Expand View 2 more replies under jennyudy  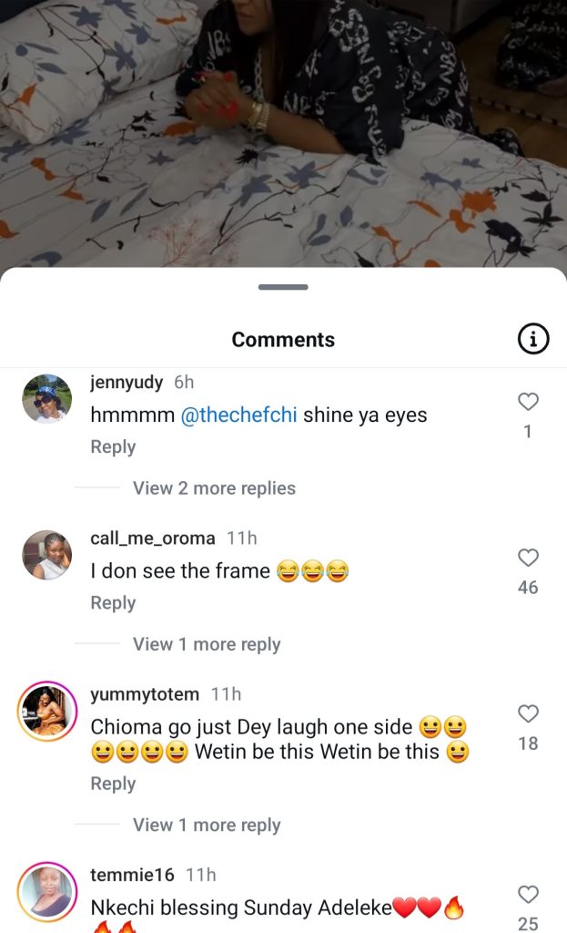(214, 488)
